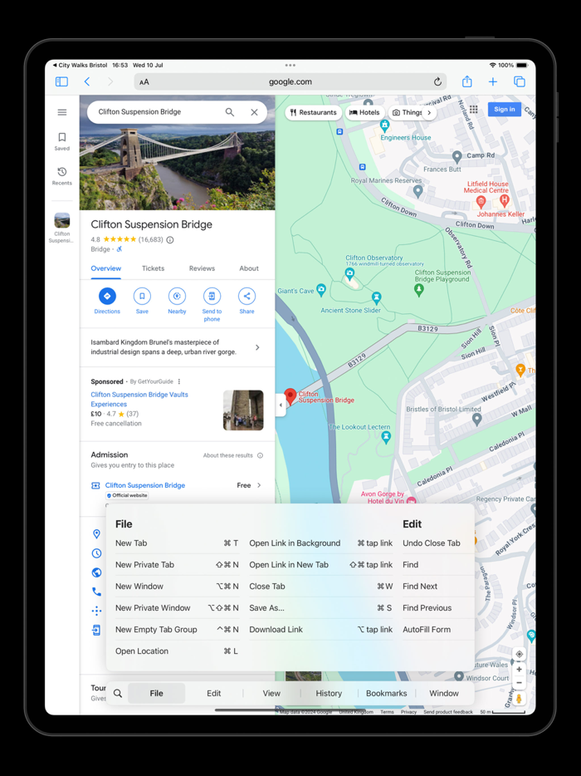Filter the map by Hotels
Image resolution: width=581 pixels, height=776 pixels.
click(364, 112)
